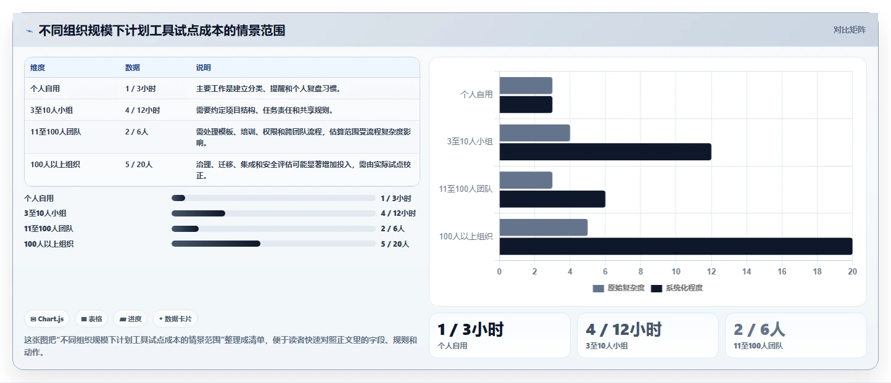This screenshot has width=891, height=383.
Task: Click the caption paragraph starting 这张图把
Action: click(220, 347)
